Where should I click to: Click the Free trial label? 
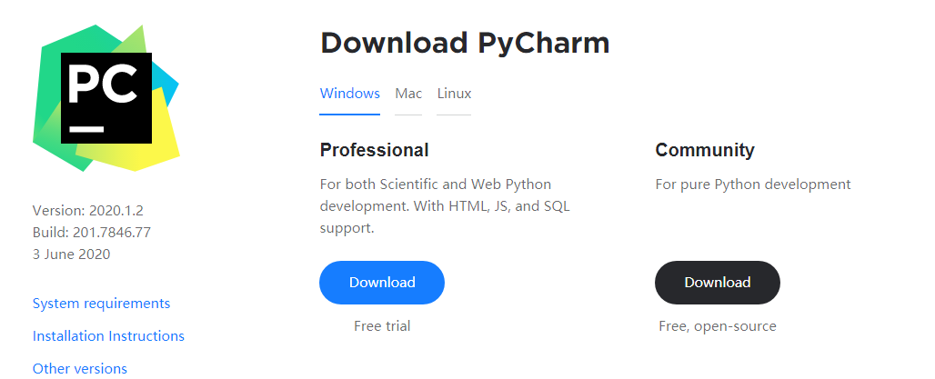[x=382, y=326]
